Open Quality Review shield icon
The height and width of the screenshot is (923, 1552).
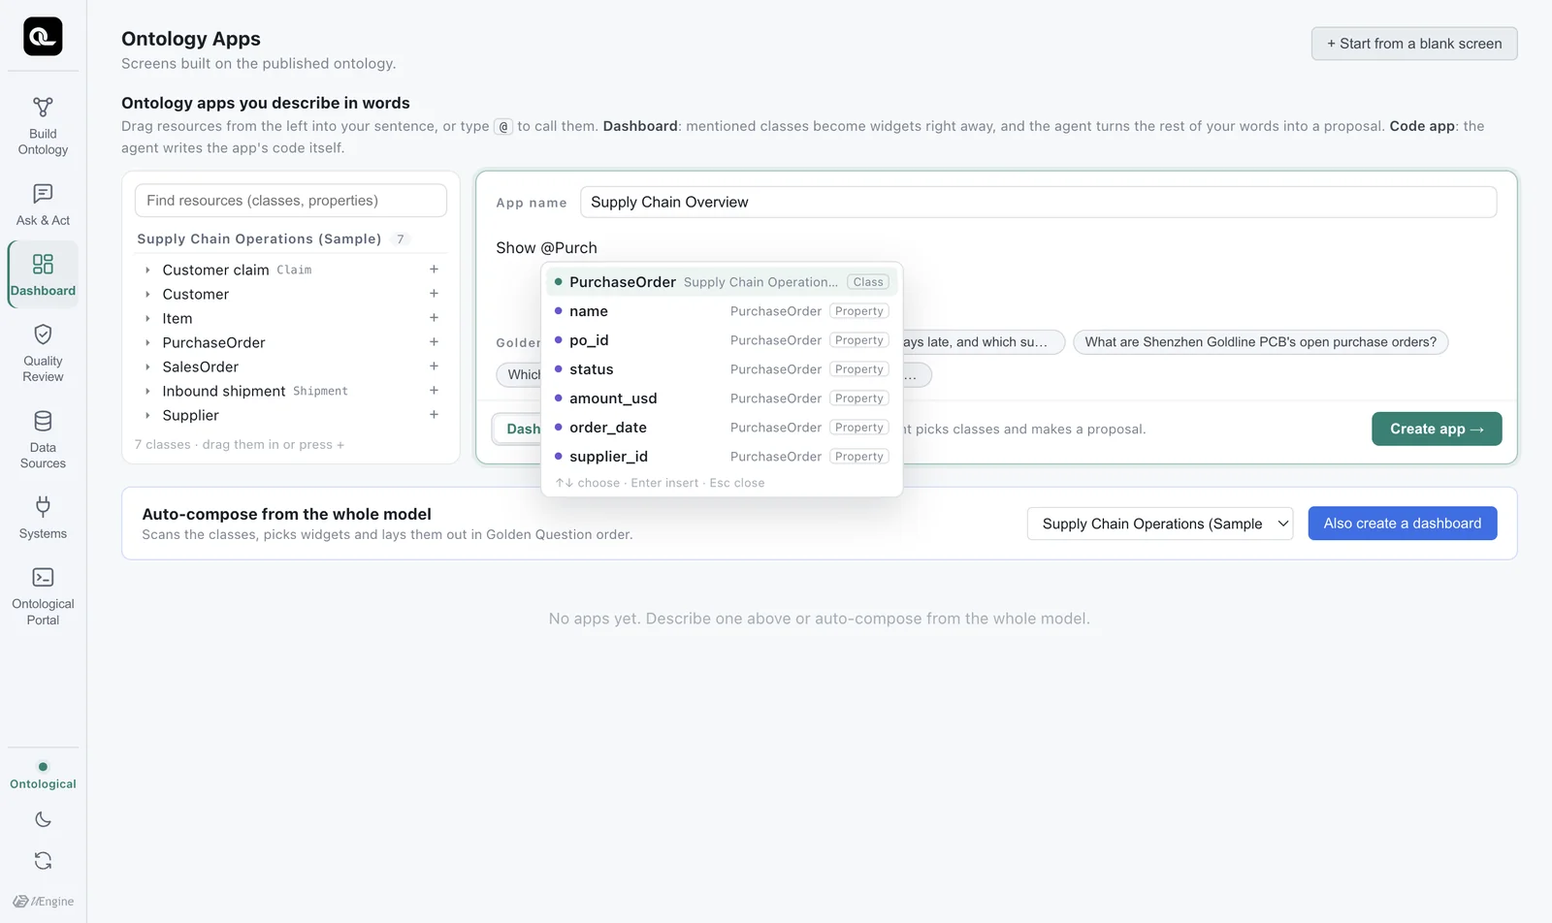click(43, 334)
